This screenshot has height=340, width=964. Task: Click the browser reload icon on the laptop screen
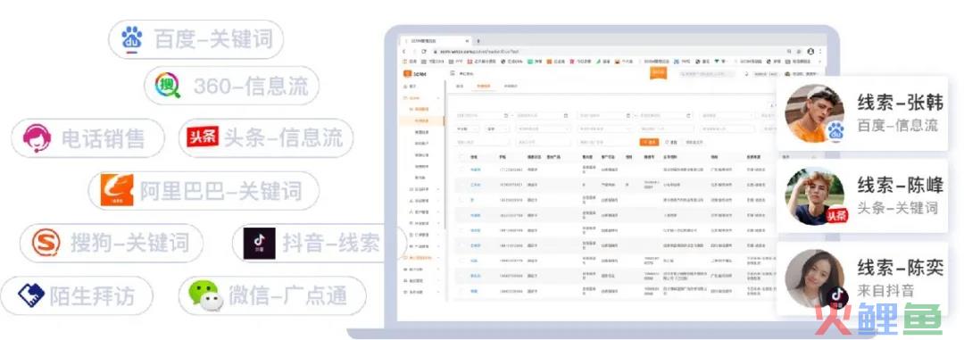coord(424,52)
